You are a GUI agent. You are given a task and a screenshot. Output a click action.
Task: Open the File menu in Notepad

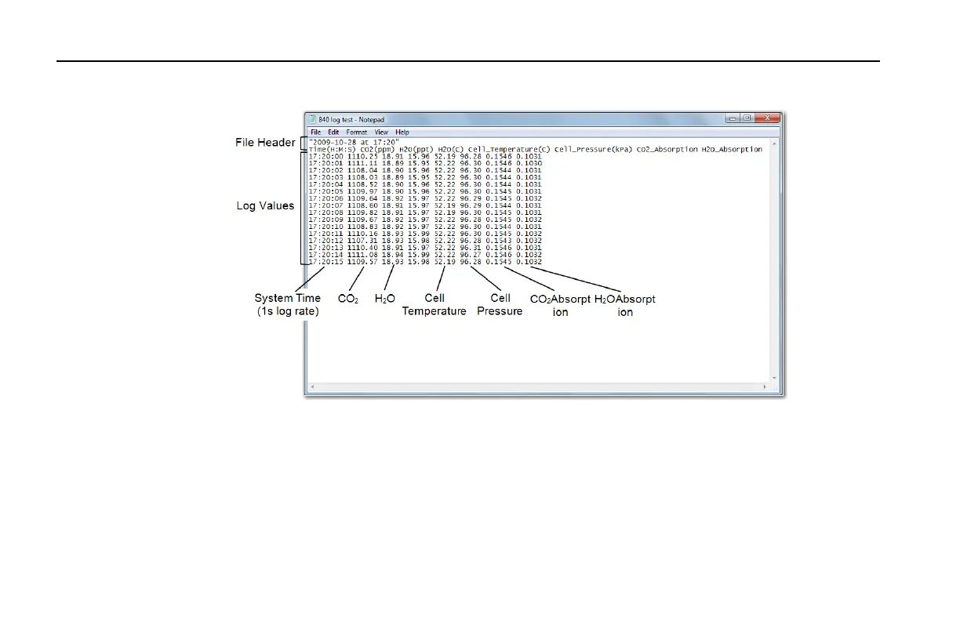[x=315, y=133]
